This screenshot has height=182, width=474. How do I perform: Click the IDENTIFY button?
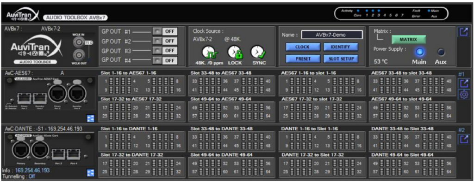pyautogui.click(x=341, y=47)
